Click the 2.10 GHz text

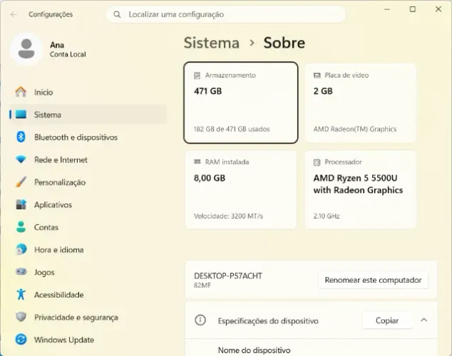click(327, 216)
